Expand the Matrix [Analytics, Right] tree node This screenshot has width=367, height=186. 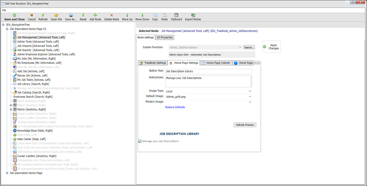click(11, 109)
